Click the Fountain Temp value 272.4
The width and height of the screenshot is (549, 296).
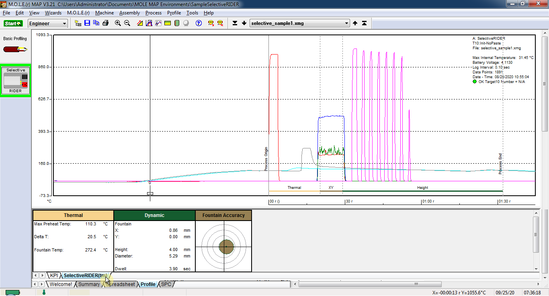point(90,250)
